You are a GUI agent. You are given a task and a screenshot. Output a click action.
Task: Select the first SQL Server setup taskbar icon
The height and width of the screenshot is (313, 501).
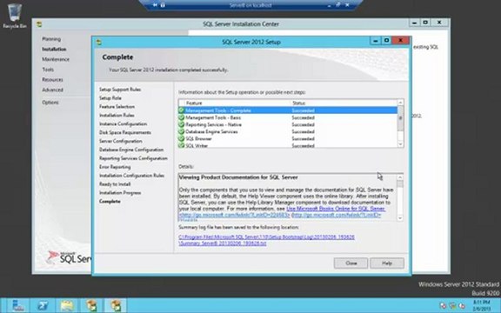click(x=91, y=306)
